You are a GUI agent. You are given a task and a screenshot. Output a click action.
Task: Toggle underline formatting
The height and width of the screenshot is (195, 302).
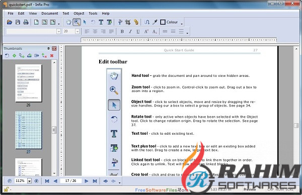(138, 32)
